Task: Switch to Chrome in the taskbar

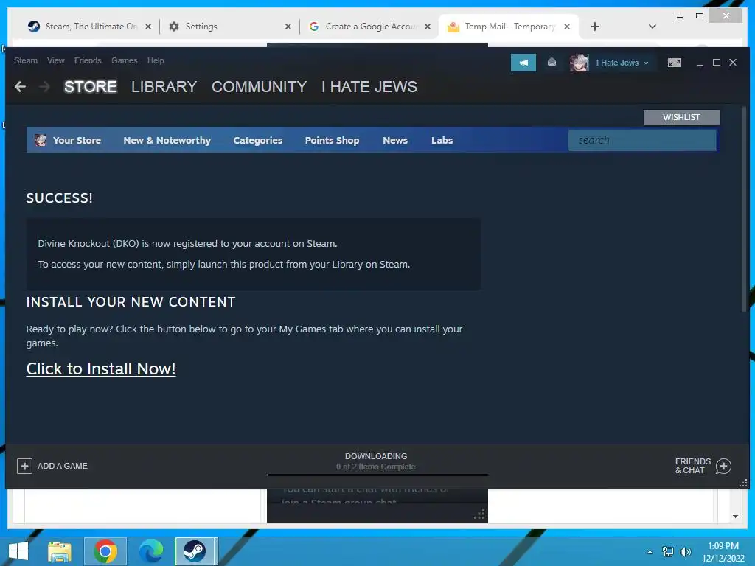Action: coord(105,551)
